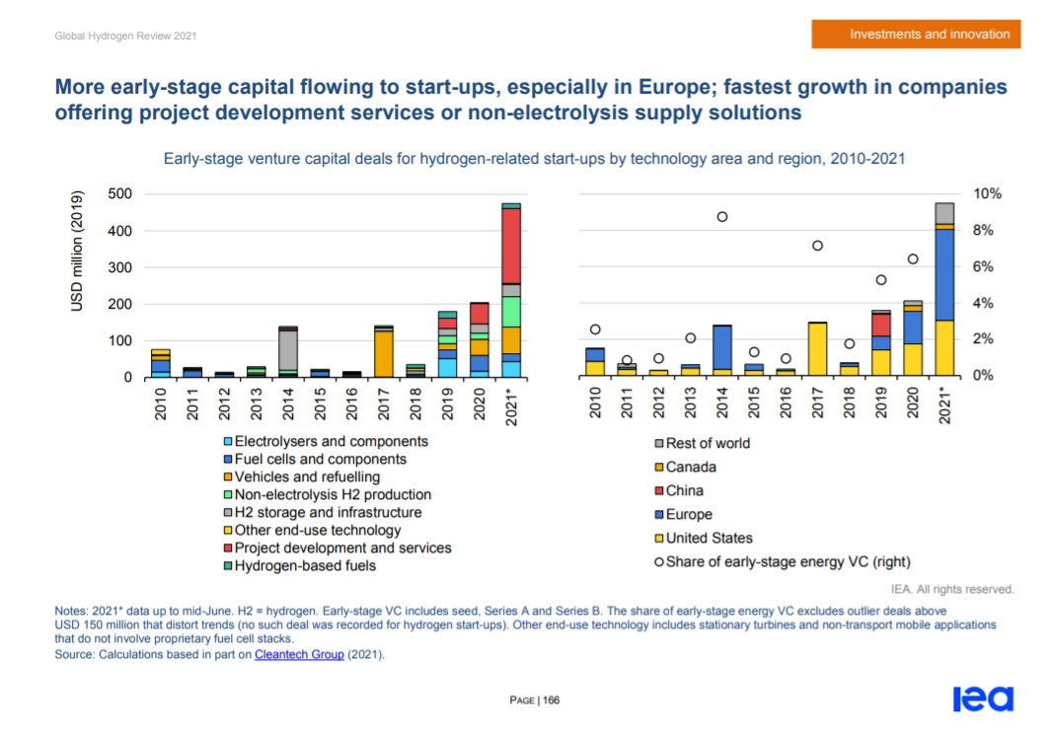This screenshot has width=1049, height=729.
Task: Click the Share of early-stage energy VC legend circle
Action: coord(658,562)
